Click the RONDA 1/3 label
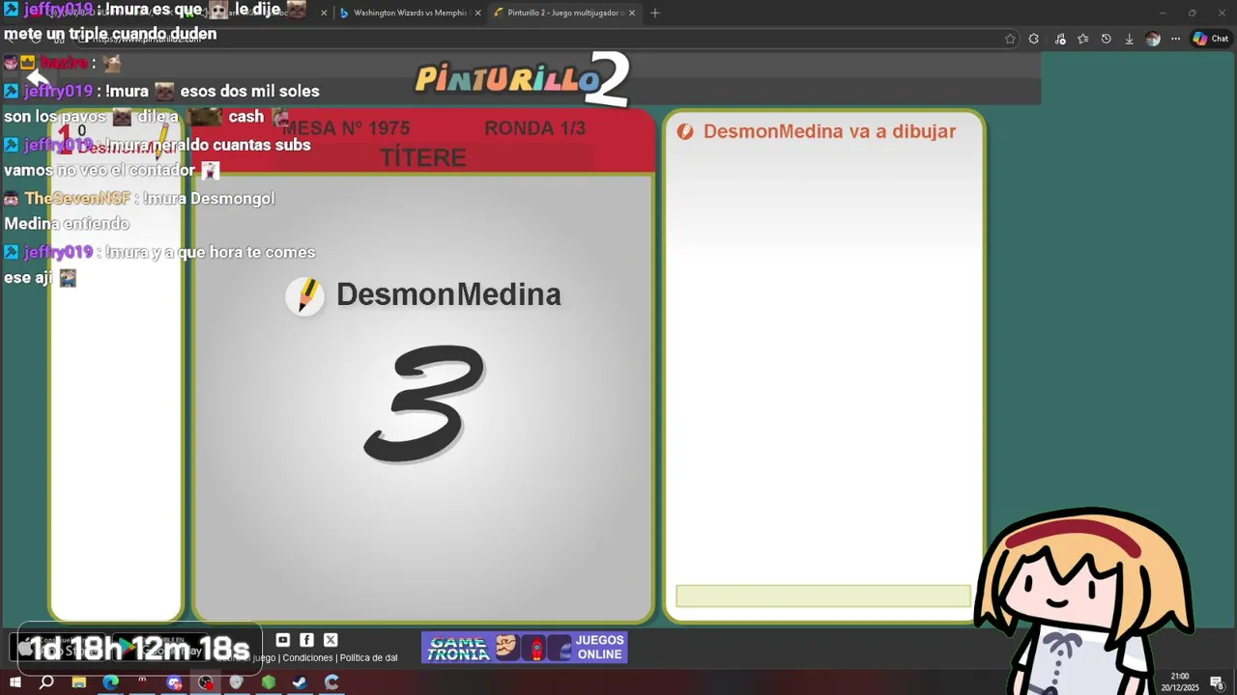 [534, 128]
